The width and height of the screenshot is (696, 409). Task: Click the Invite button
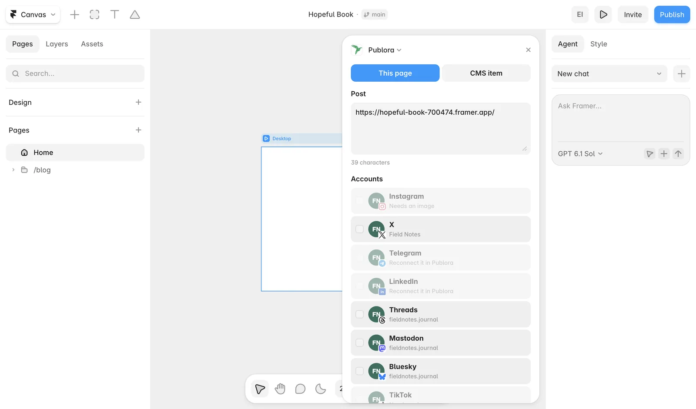coord(633,14)
